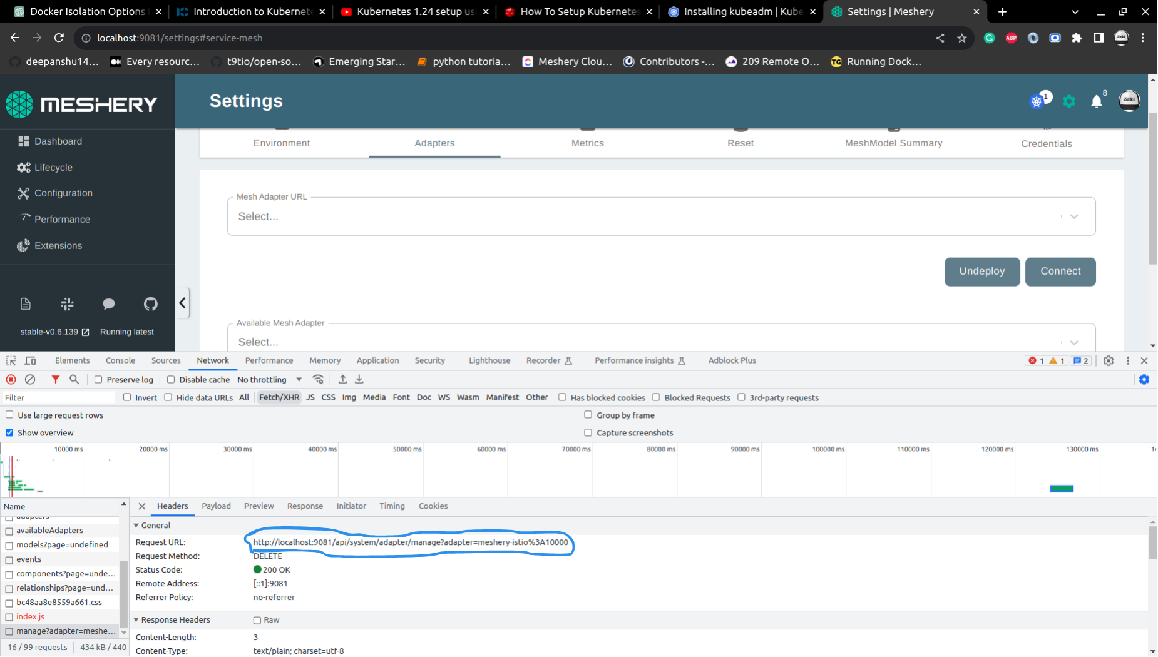Screen dimensions: 1158x657
Task: Click the Kubernetes cluster icon in the header
Action: click(x=1036, y=101)
